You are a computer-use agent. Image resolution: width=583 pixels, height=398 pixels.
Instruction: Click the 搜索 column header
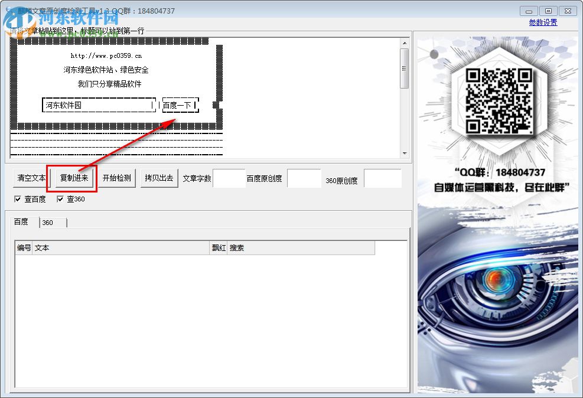(x=301, y=248)
